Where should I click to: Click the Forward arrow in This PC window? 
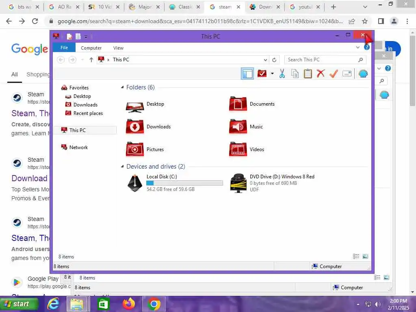[x=72, y=60]
